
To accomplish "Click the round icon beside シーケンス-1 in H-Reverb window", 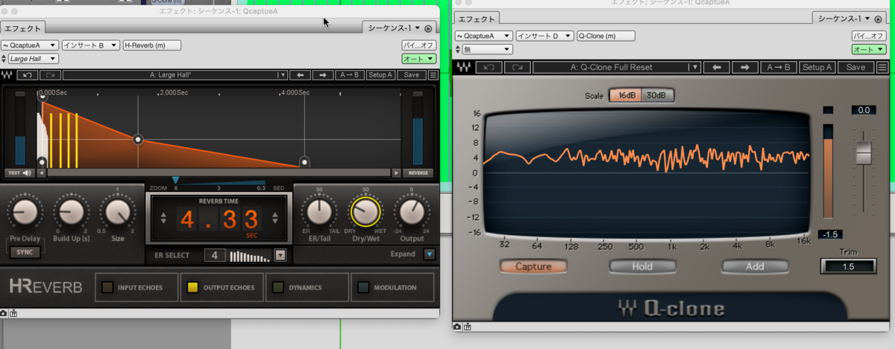I will pos(428,28).
